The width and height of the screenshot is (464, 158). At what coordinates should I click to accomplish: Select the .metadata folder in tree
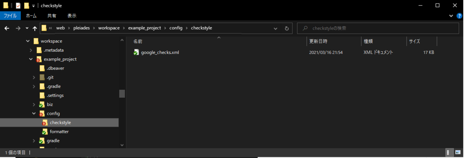coord(53,50)
